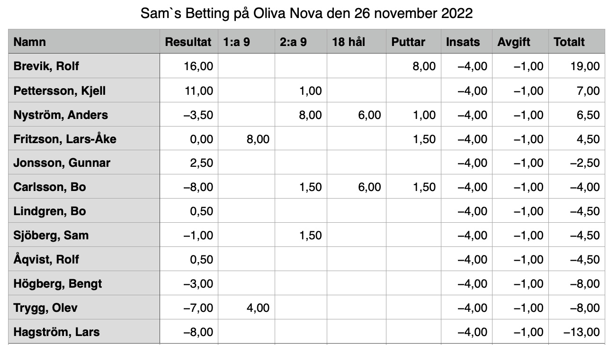Click Hagström, Lars' Totalt cell –13,00
The image size is (609, 345).
[576, 332]
